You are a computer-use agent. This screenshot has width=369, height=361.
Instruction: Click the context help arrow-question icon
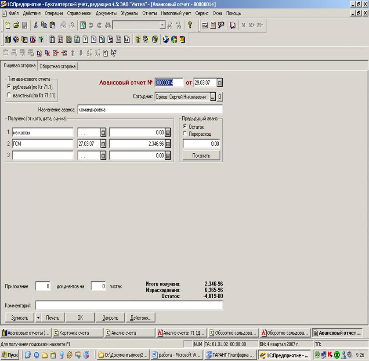[x=113, y=53]
